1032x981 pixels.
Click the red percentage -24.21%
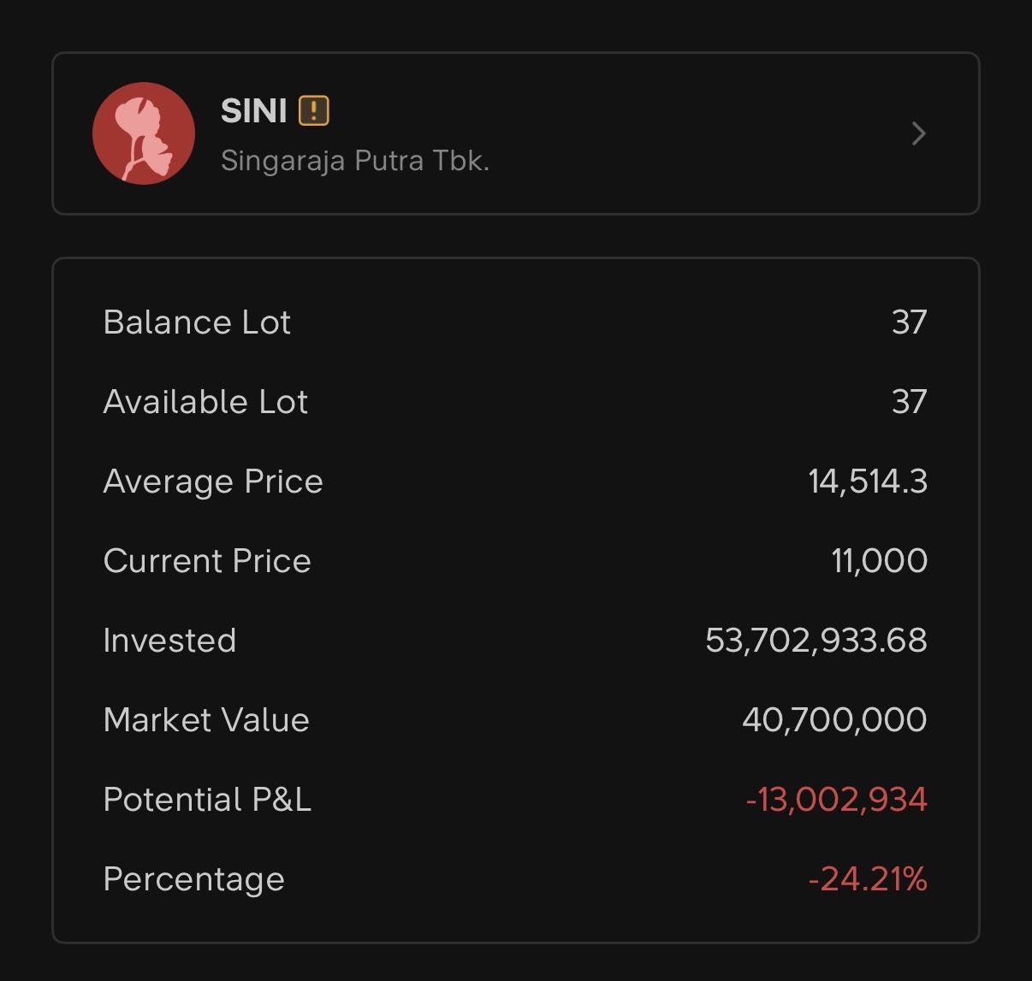[867, 879]
